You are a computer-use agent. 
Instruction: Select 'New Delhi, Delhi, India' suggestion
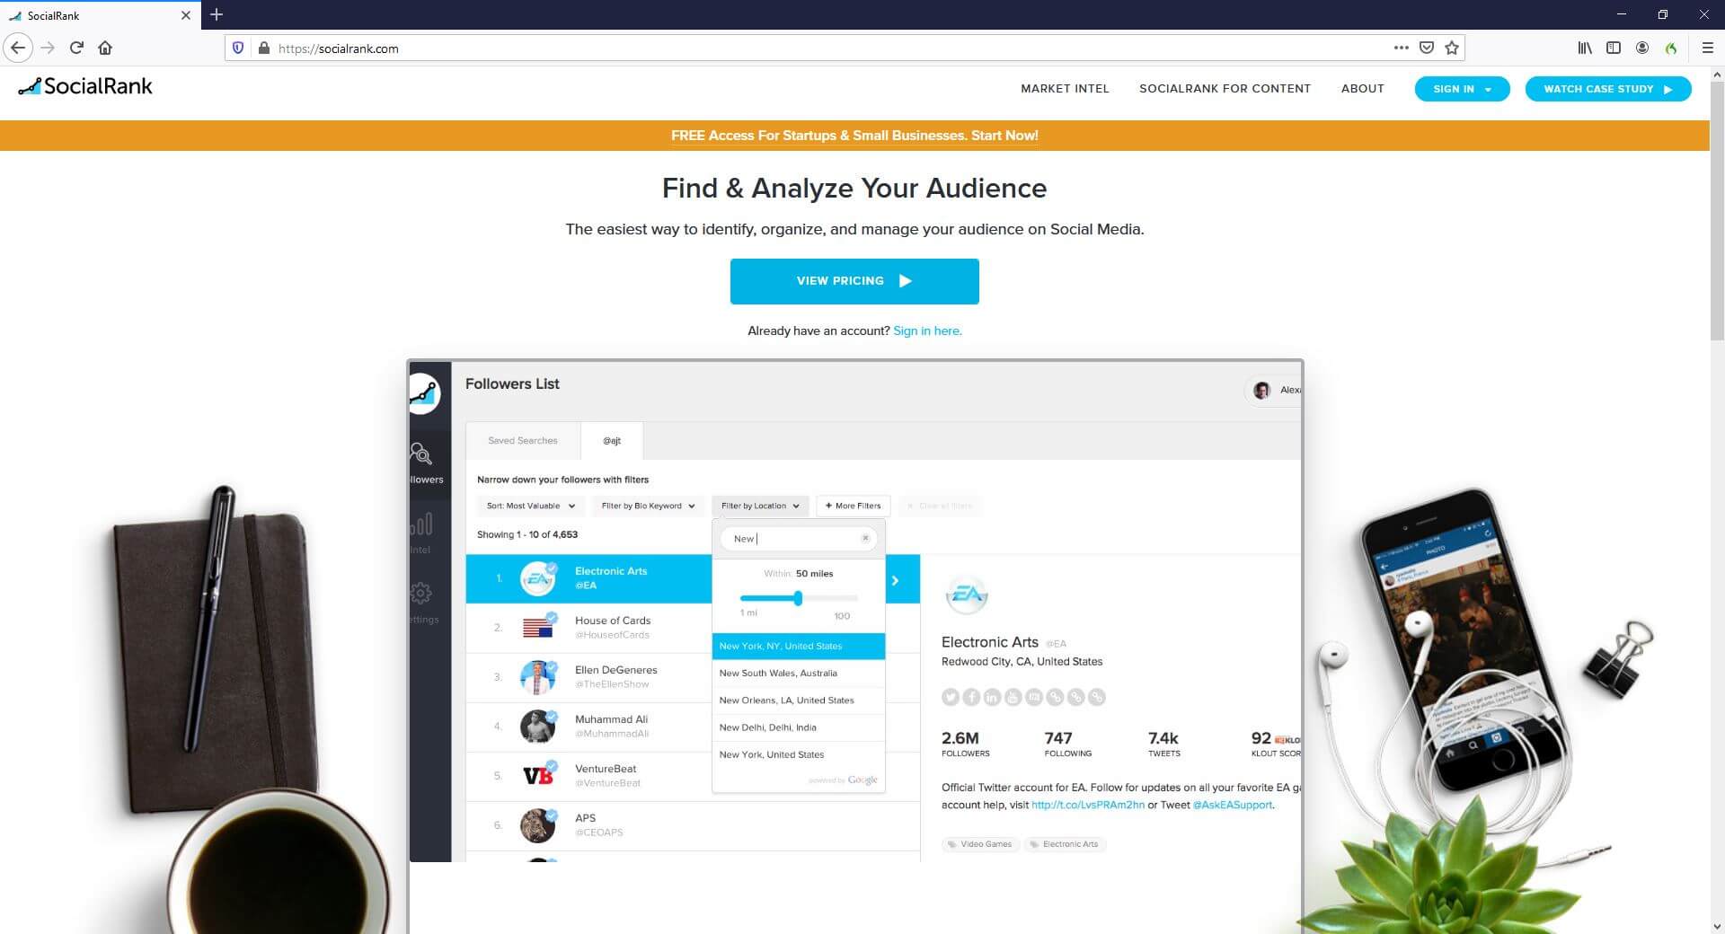click(799, 727)
